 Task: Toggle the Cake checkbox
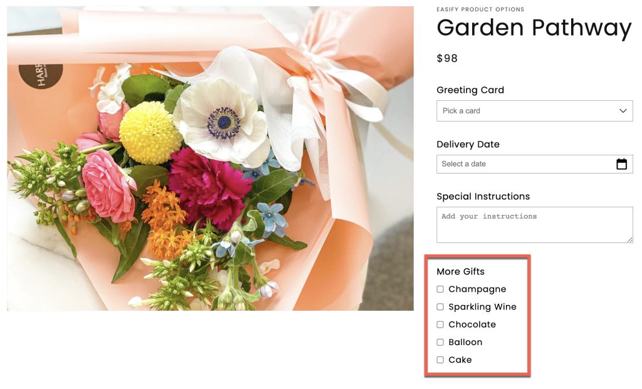440,360
